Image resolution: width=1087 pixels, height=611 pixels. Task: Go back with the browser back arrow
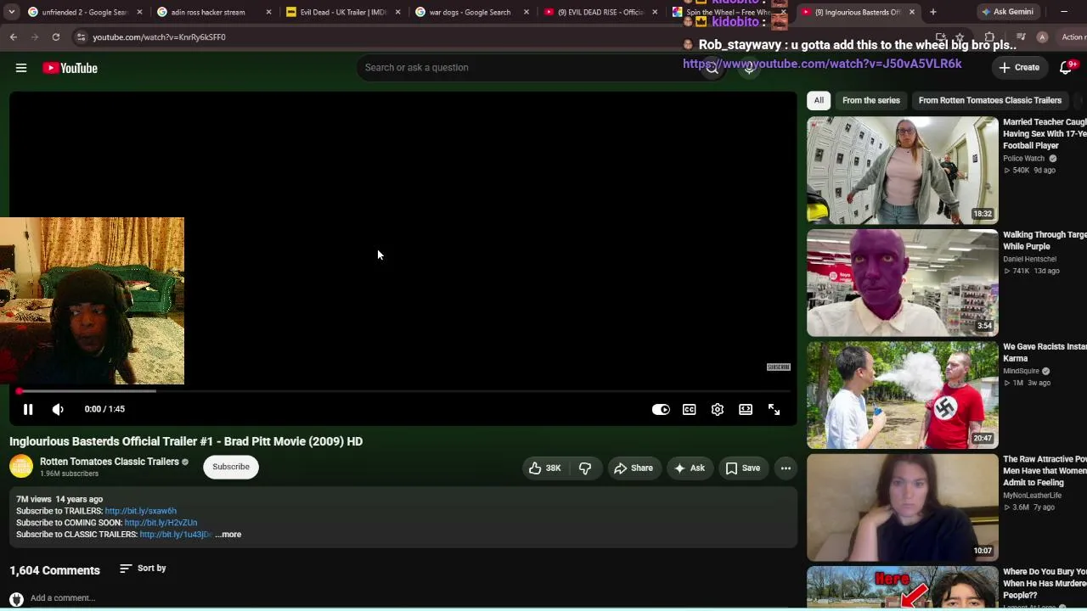[14, 37]
